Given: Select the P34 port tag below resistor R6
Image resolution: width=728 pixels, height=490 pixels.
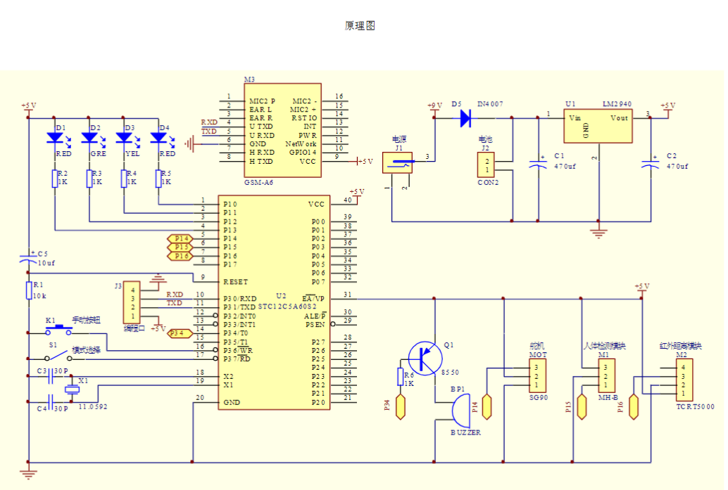Looking at the screenshot, I should click(400, 407).
